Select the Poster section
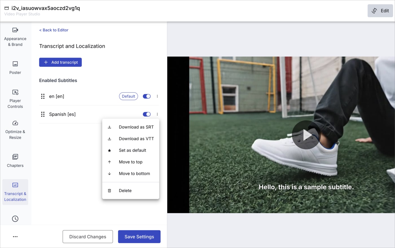Image resolution: width=395 pixels, height=248 pixels. (15, 68)
